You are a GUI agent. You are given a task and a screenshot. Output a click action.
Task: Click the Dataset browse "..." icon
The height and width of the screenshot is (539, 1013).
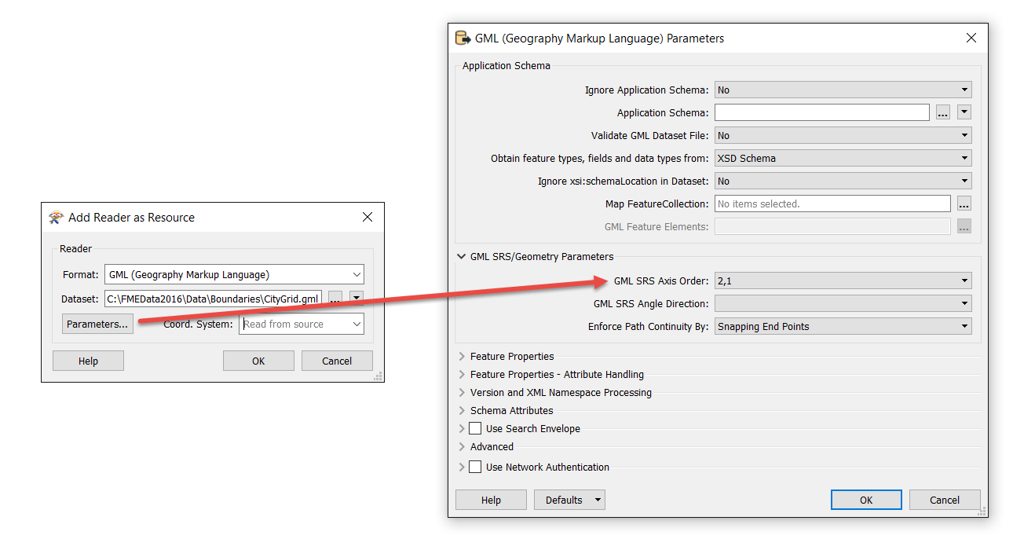[335, 298]
